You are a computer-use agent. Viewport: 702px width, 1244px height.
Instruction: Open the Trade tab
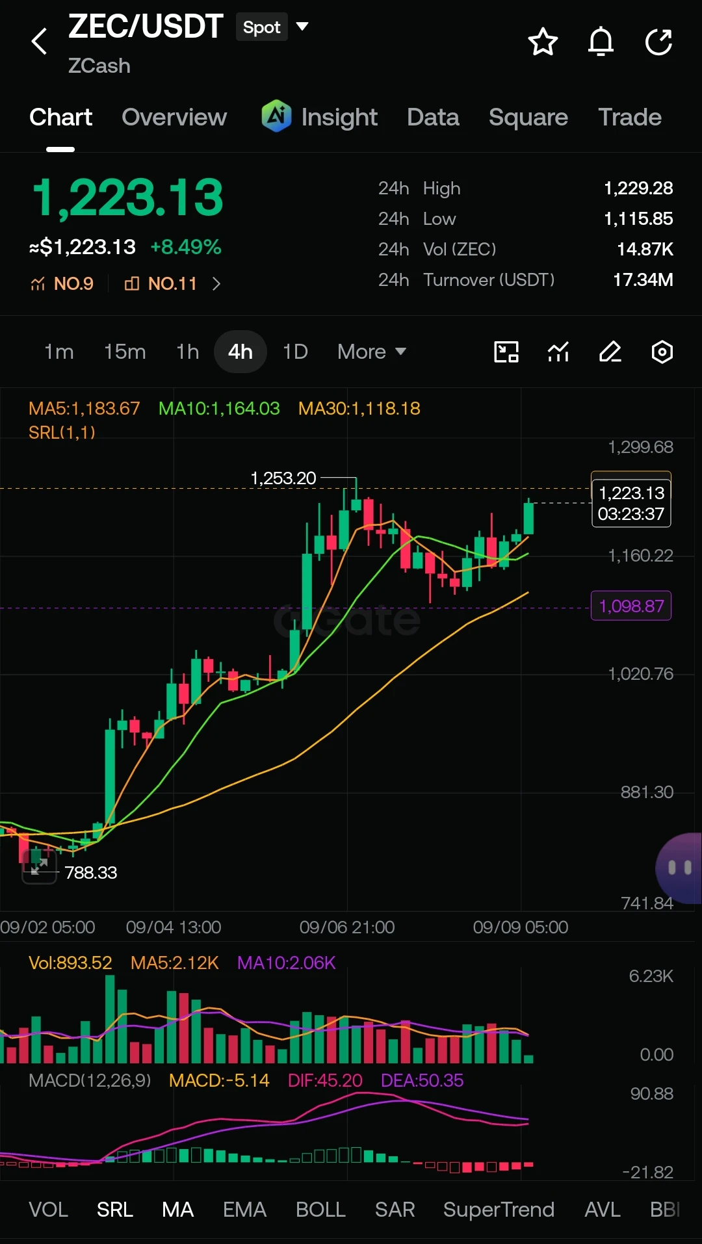tap(629, 117)
